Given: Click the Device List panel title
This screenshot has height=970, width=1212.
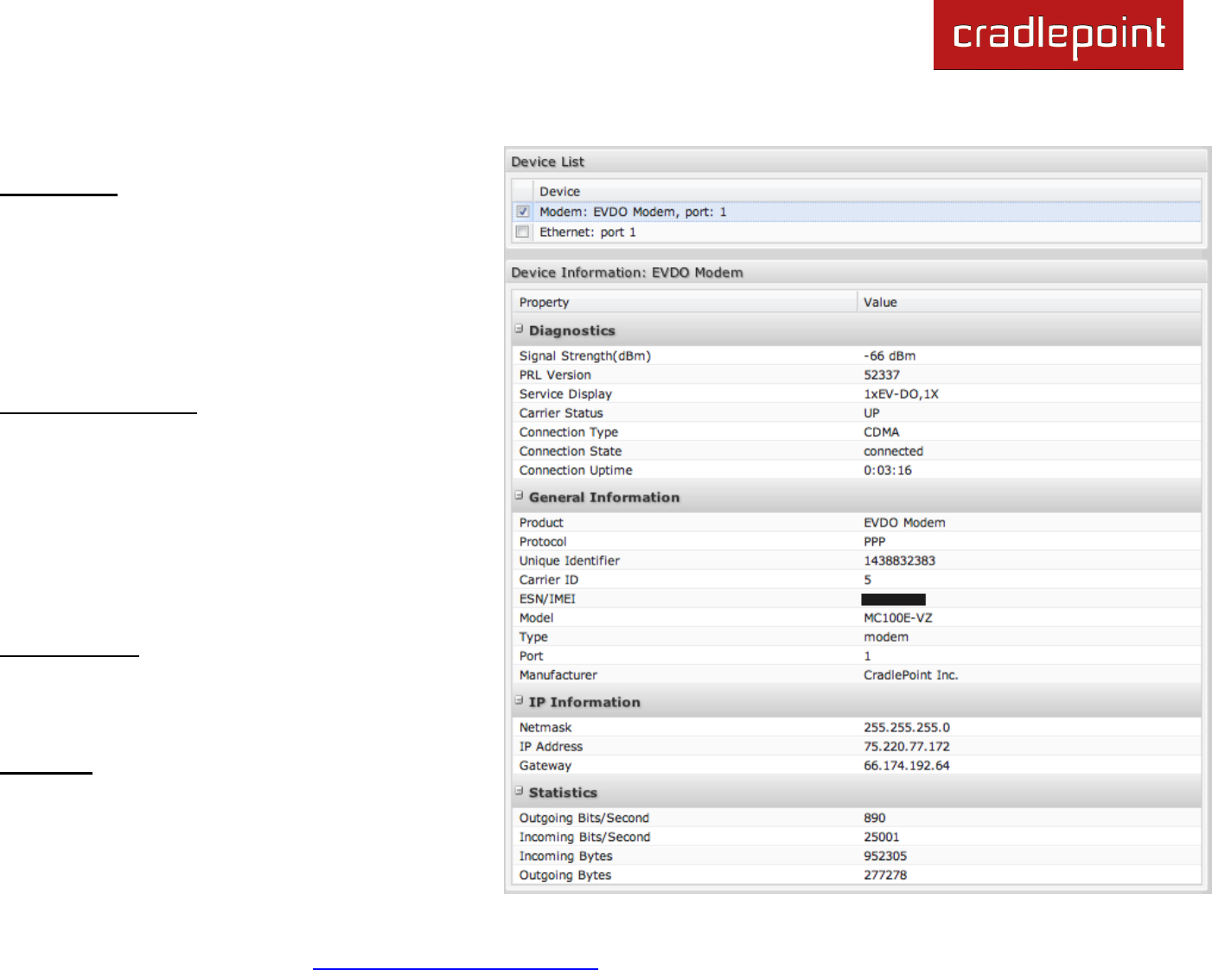Looking at the screenshot, I should point(547,162).
